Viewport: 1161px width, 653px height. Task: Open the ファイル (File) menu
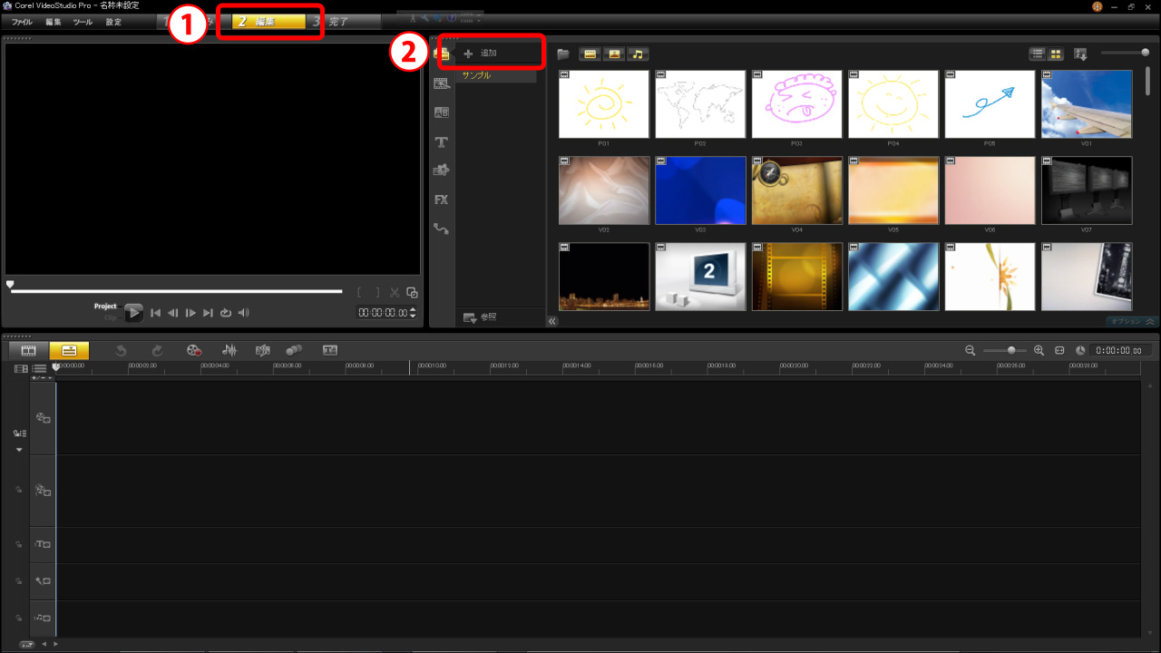point(22,22)
